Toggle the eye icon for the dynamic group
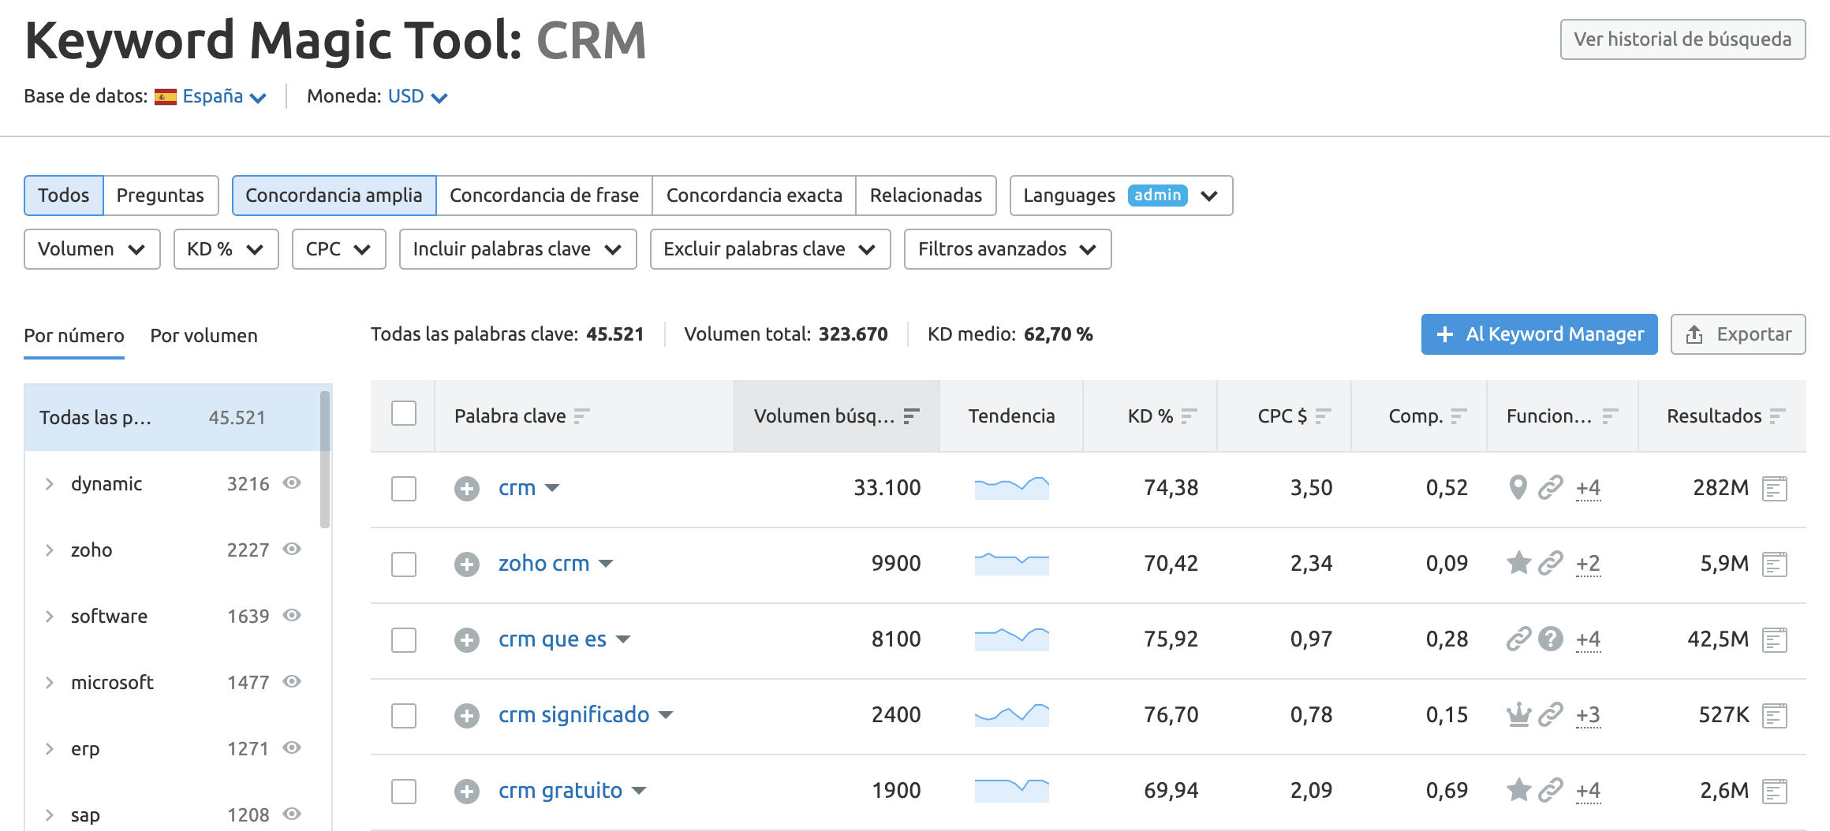1830x831 pixels. click(x=292, y=483)
